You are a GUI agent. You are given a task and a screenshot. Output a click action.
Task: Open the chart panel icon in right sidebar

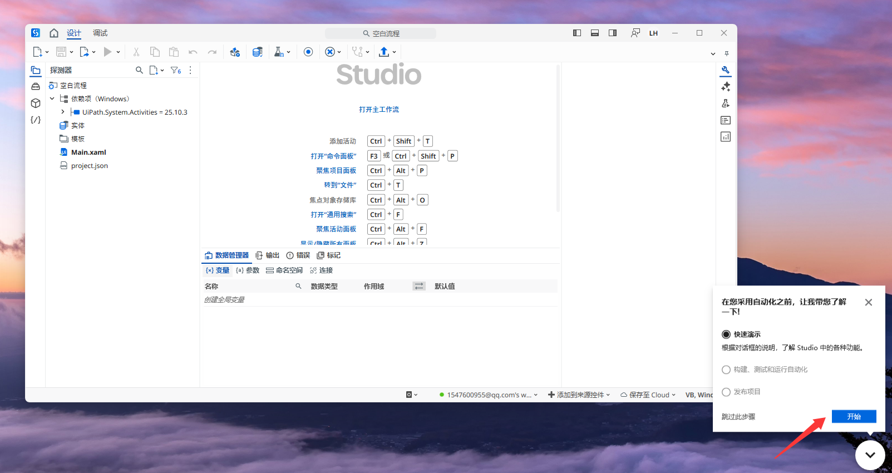tap(726, 137)
